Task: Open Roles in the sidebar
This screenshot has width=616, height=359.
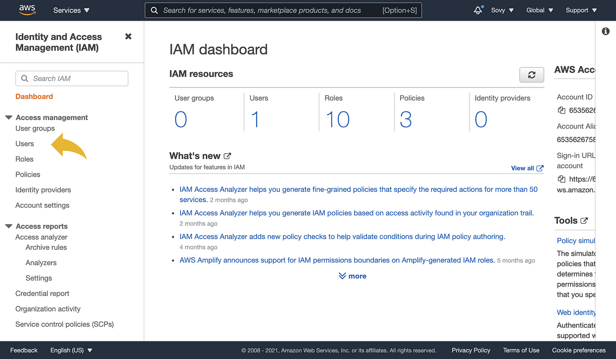Action: coord(24,159)
